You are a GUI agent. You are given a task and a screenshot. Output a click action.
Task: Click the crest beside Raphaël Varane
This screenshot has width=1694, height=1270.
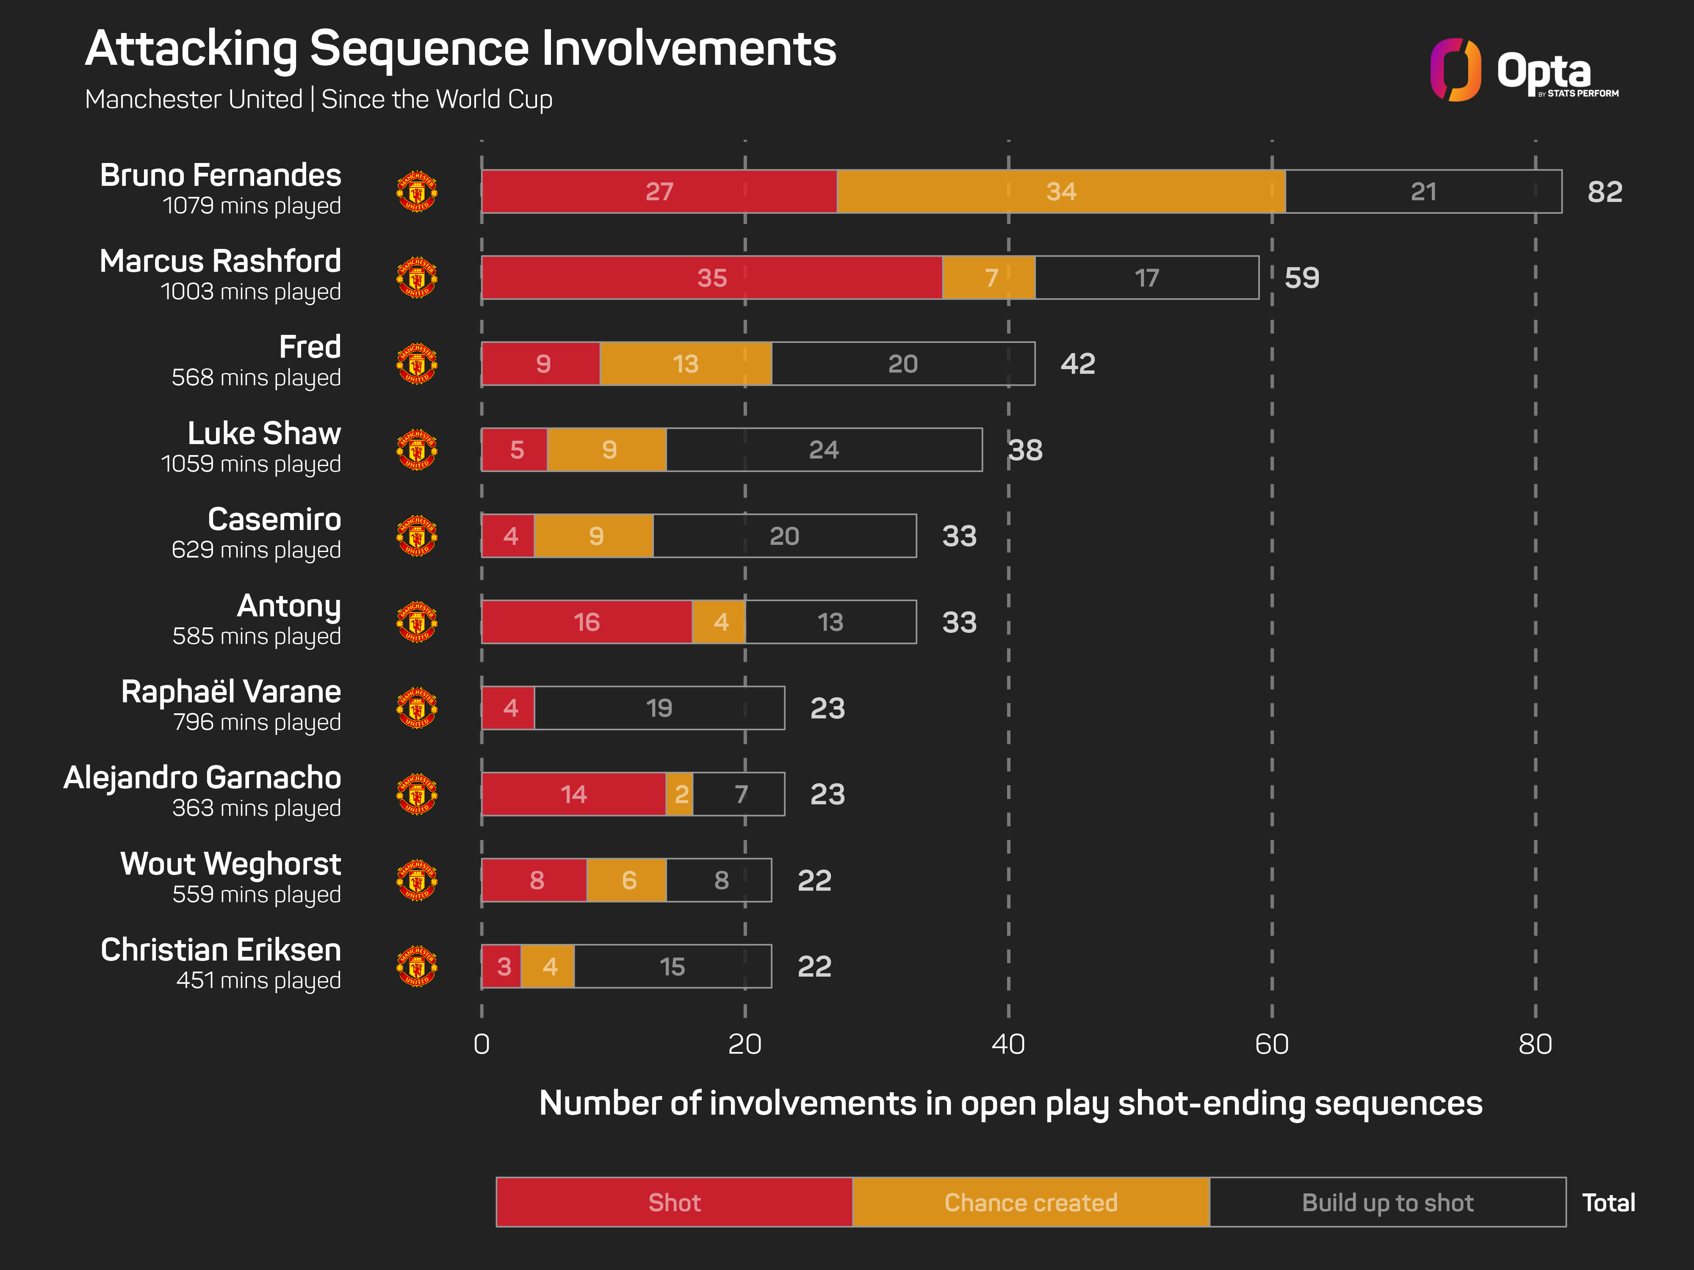pos(418,708)
